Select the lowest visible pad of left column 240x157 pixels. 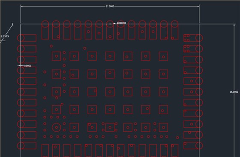(27, 146)
